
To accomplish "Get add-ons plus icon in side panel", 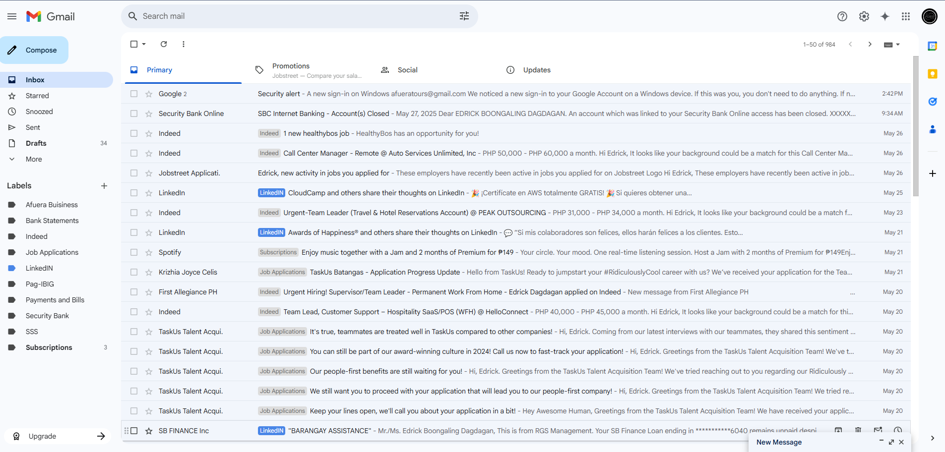I will coord(933,173).
